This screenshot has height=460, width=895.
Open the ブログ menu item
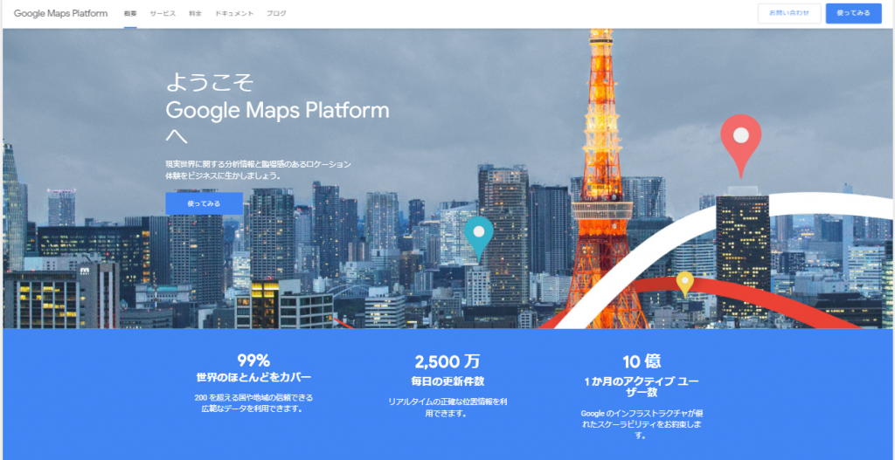(x=276, y=13)
